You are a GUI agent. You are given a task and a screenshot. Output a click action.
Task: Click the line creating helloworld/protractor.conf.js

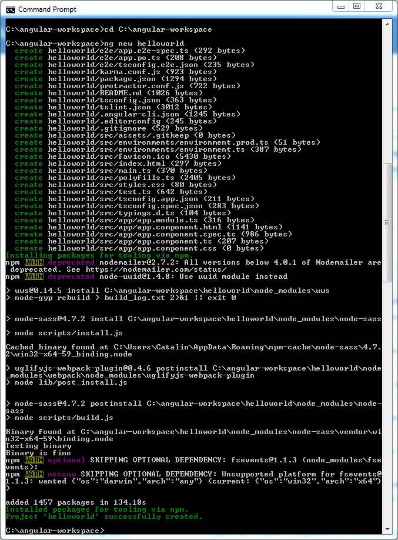128,86
